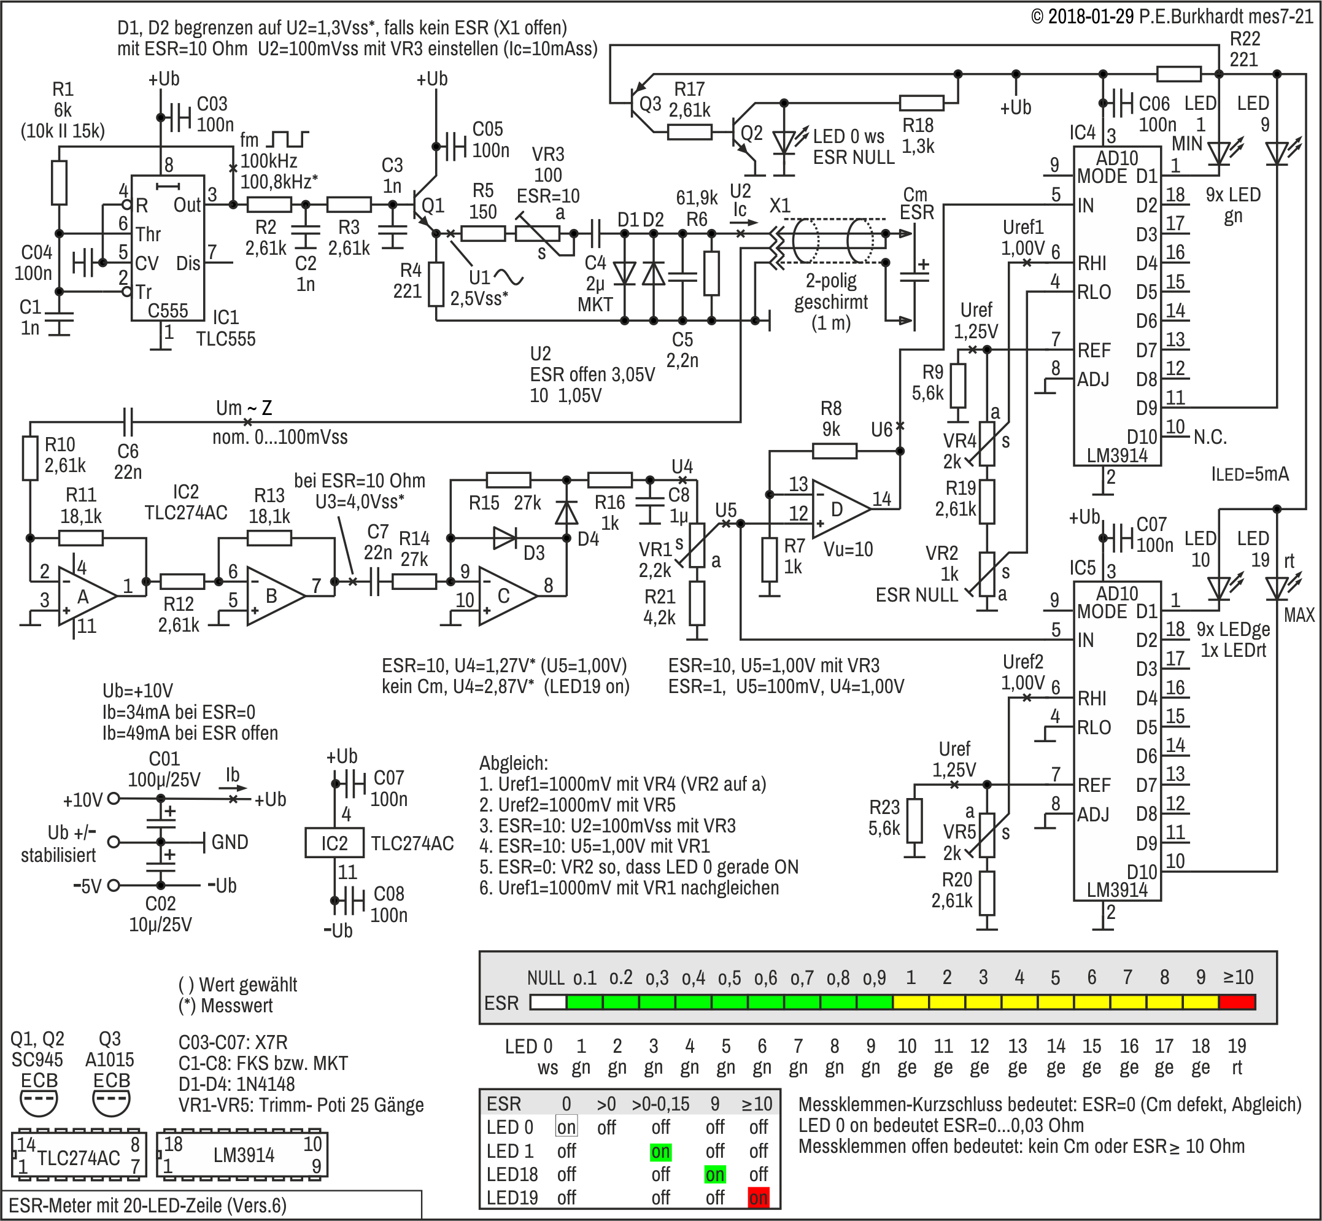Click the red ≥10 segment of ESR bar
Viewport: 1322px width, 1221px height.
tap(1237, 1002)
